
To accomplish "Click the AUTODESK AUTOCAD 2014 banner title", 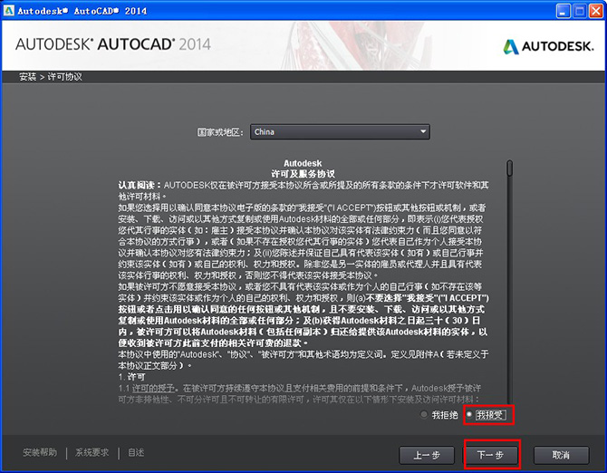I will 113,44.
